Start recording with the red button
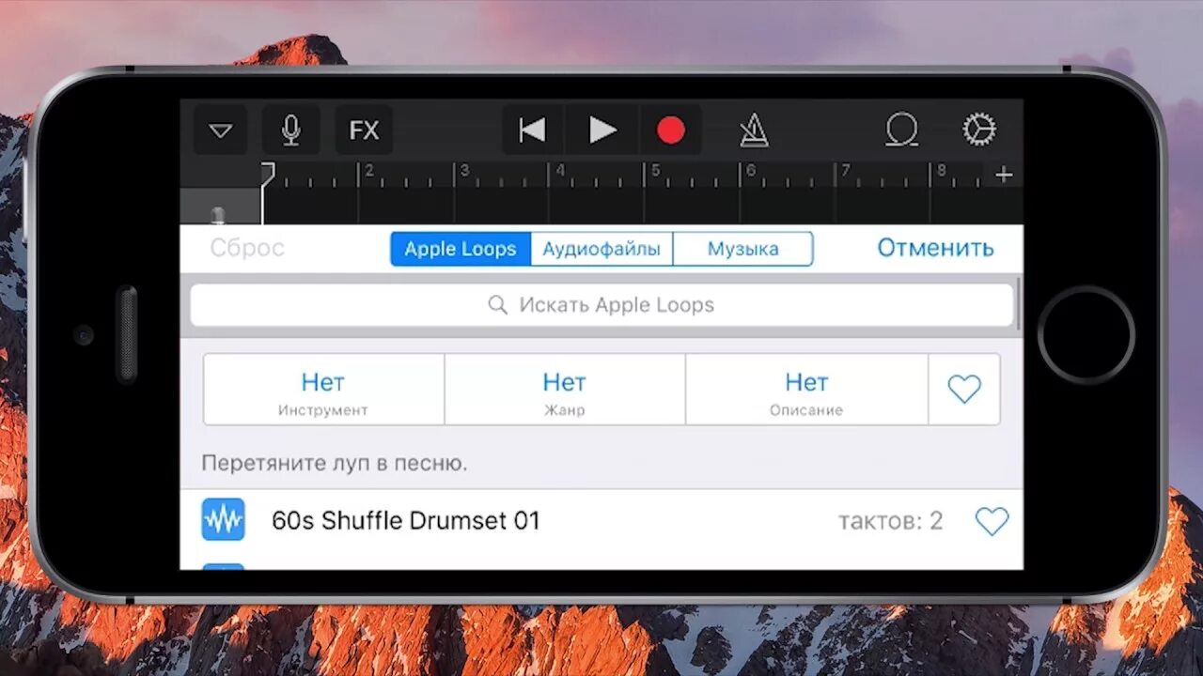 (x=670, y=131)
